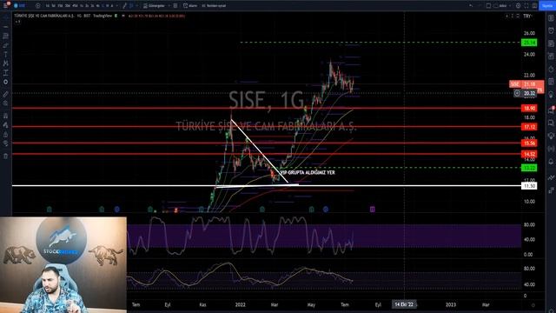The width and height of the screenshot is (556, 313).
Task: Click the plus button beside 20.32
Action: pos(517,93)
